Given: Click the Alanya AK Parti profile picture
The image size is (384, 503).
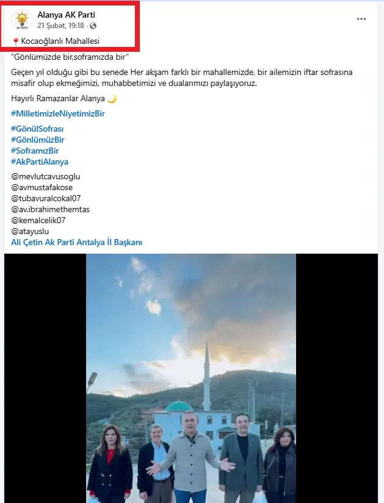Looking at the screenshot, I should click(x=22, y=20).
